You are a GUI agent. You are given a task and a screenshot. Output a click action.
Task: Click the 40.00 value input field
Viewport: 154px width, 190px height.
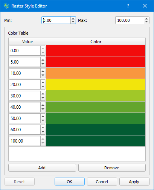pyautogui.click(x=24, y=107)
